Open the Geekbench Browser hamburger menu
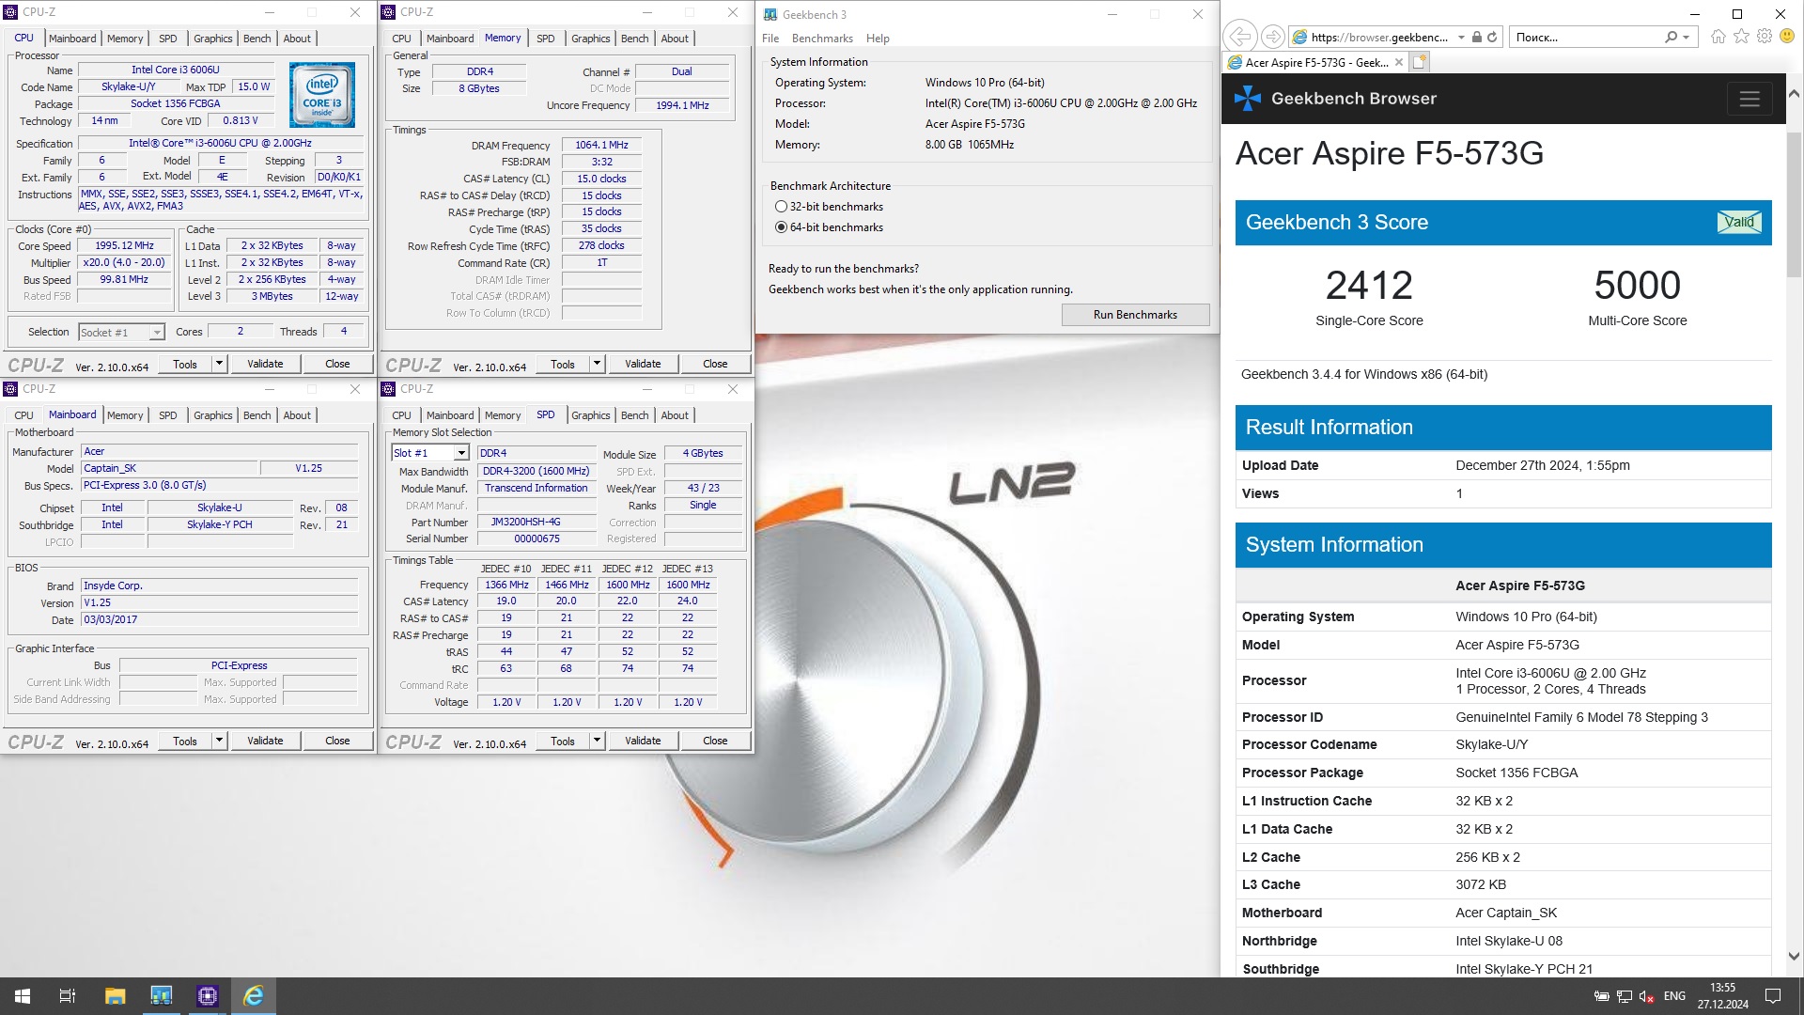Viewport: 1804px width, 1015px height. [x=1750, y=99]
